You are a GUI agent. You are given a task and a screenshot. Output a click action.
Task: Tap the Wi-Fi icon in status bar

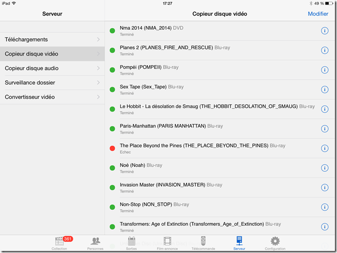tap(14, 3)
